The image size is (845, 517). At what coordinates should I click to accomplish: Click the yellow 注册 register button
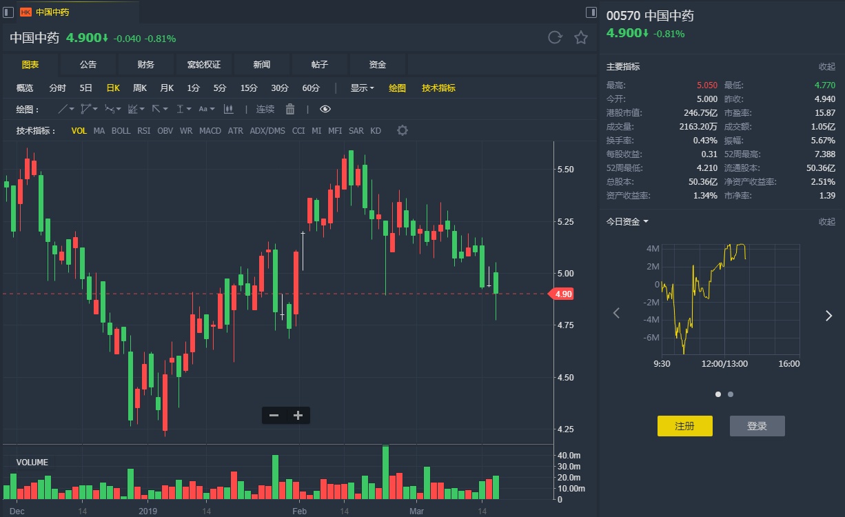click(x=684, y=426)
